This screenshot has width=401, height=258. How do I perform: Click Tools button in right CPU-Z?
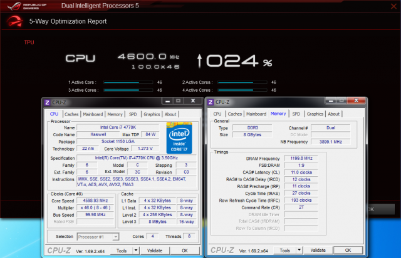coord(285,251)
